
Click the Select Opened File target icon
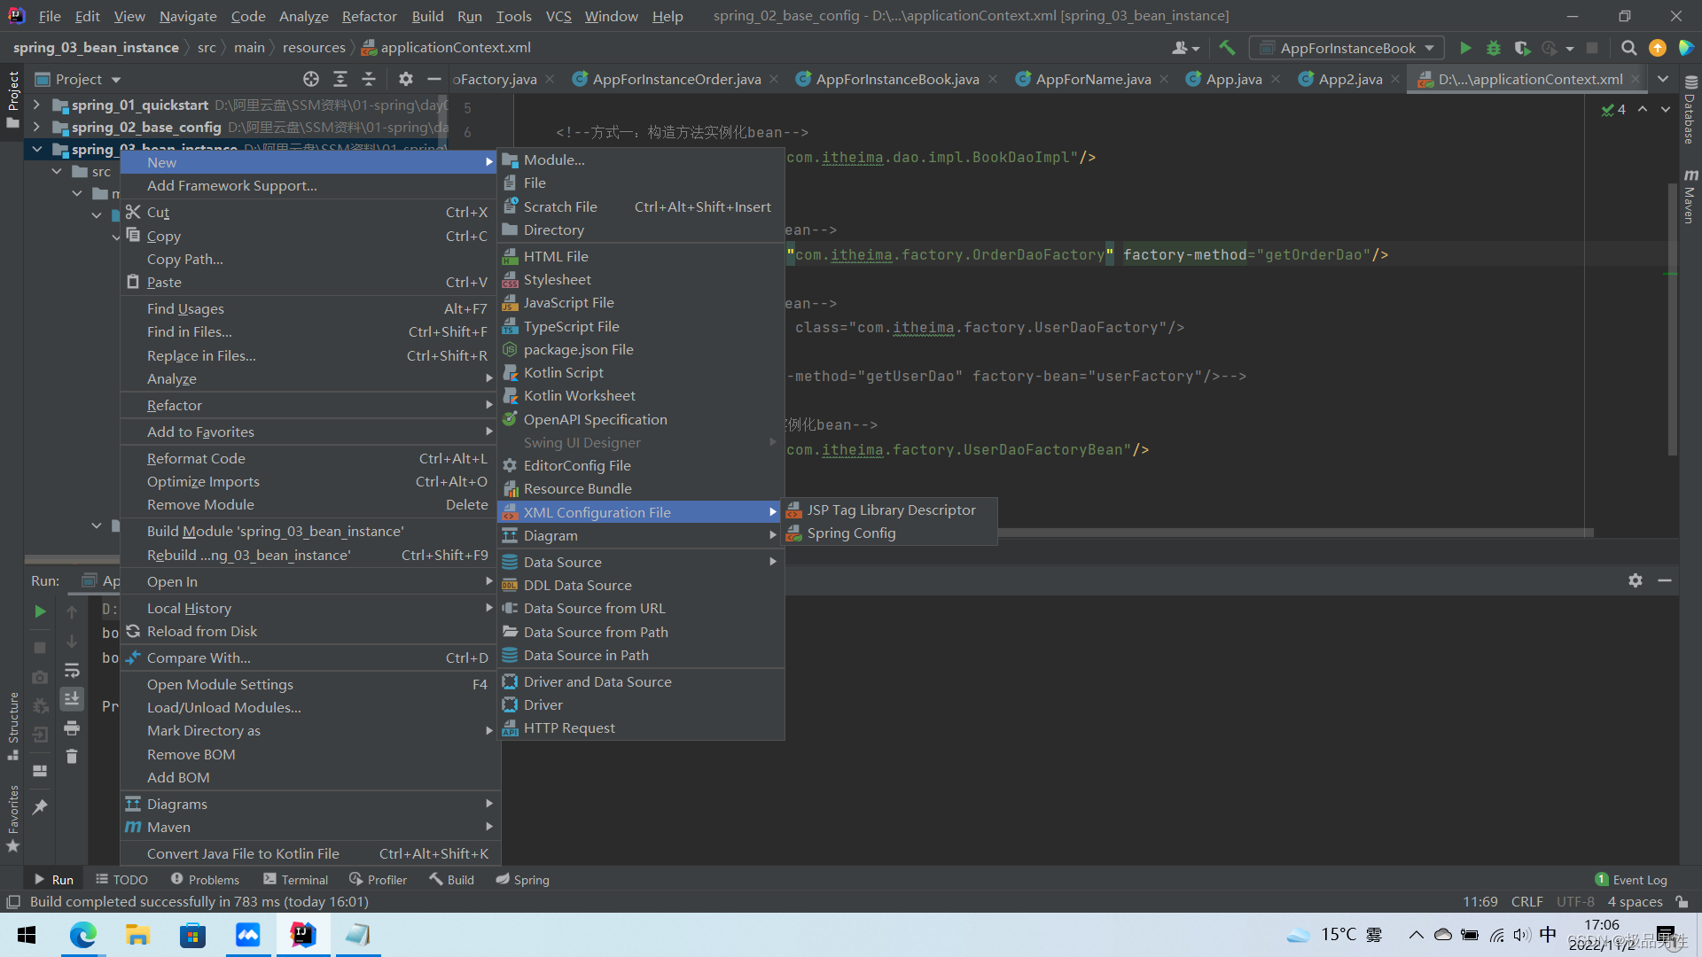[311, 79]
